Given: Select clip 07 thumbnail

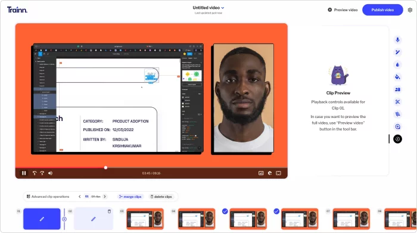Looking at the screenshot, I should [x=351, y=219].
